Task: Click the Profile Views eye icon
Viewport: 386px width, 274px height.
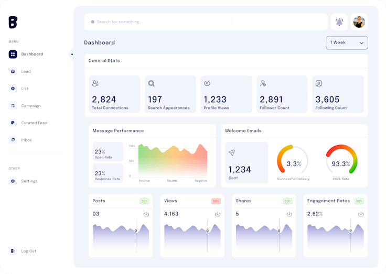Action: click(x=207, y=83)
